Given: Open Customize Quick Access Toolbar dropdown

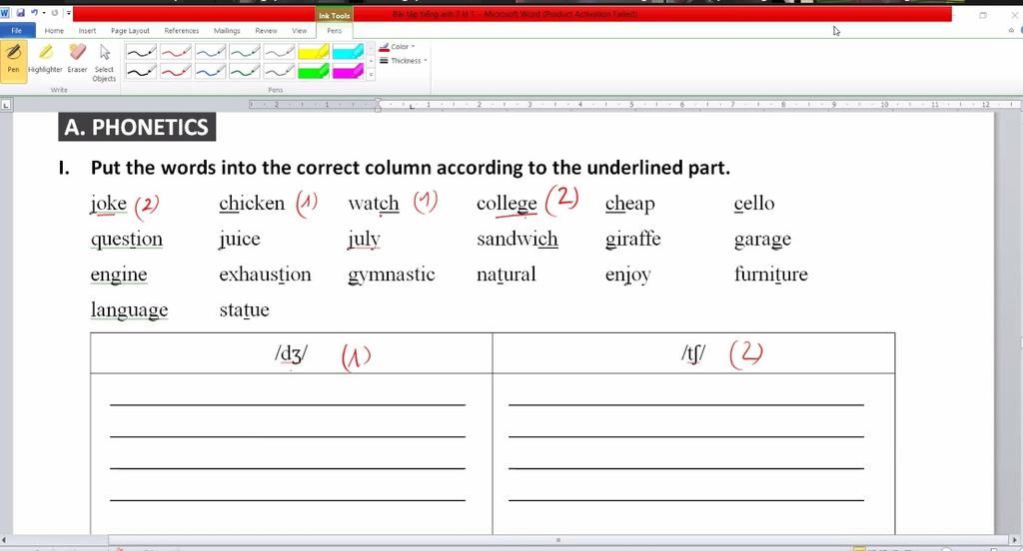Looking at the screenshot, I should click(69, 12).
